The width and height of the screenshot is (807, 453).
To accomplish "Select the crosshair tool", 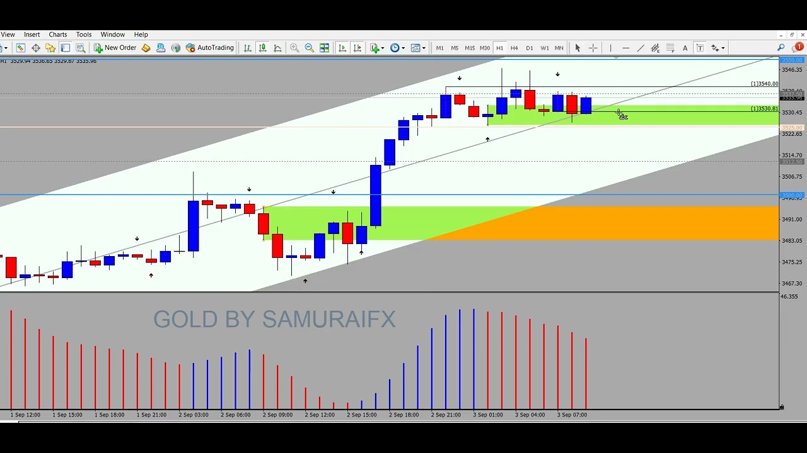I will pyautogui.click(x=593, y=48).
